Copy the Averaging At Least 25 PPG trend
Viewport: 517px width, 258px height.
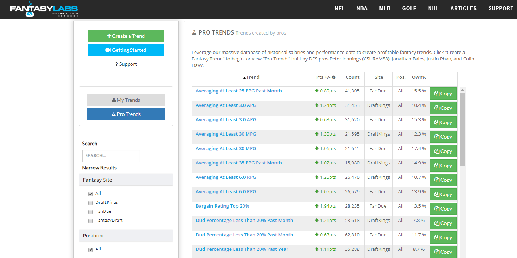pyautogui.click(x=443, y=94)
